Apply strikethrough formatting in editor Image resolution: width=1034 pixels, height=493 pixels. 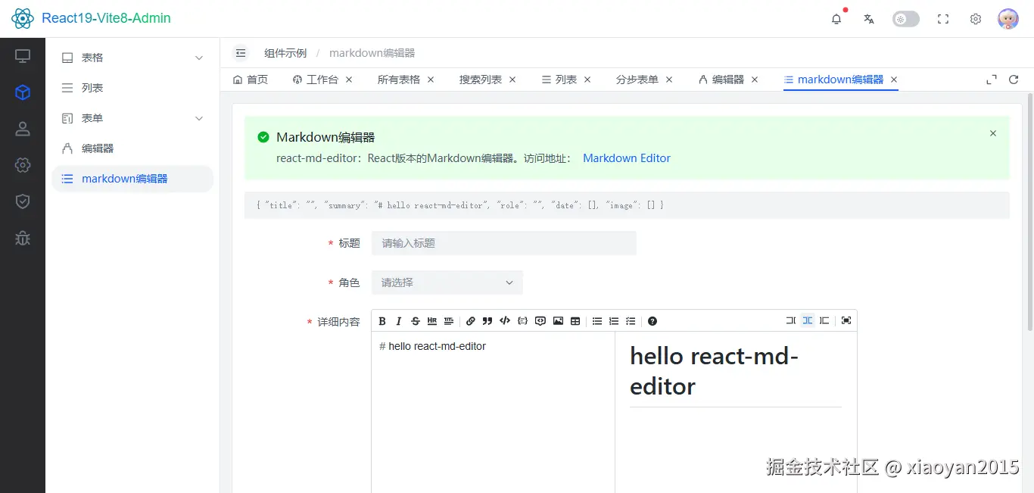pyautogui.click(x=416, y=321)
